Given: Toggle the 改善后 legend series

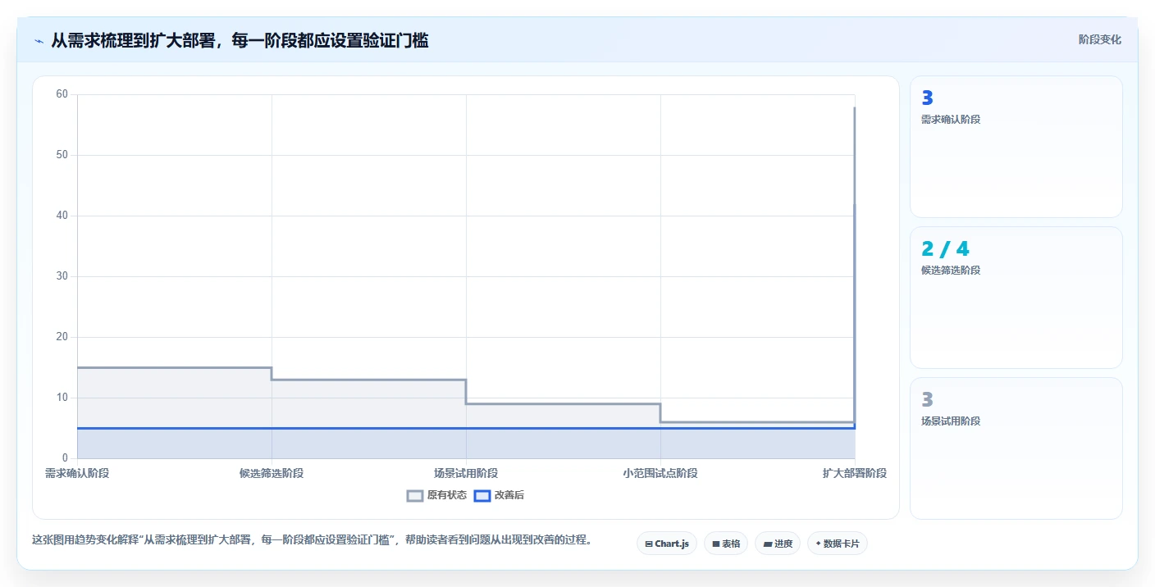Looking at the screenshot, I should (500, 495).
